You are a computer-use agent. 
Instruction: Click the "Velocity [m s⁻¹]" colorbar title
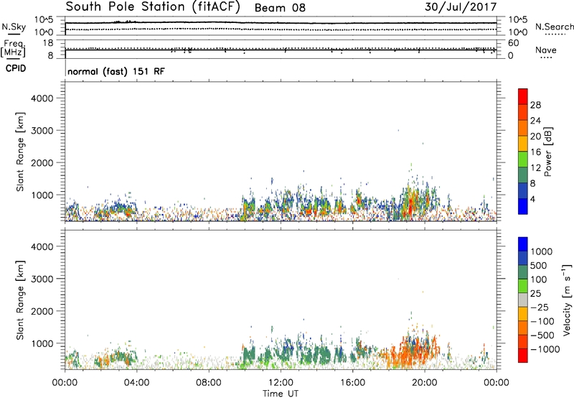567,300
